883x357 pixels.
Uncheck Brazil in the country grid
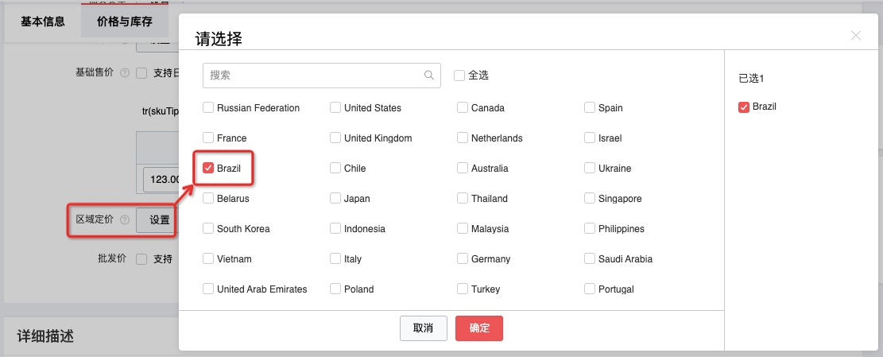tap(208, 169)
